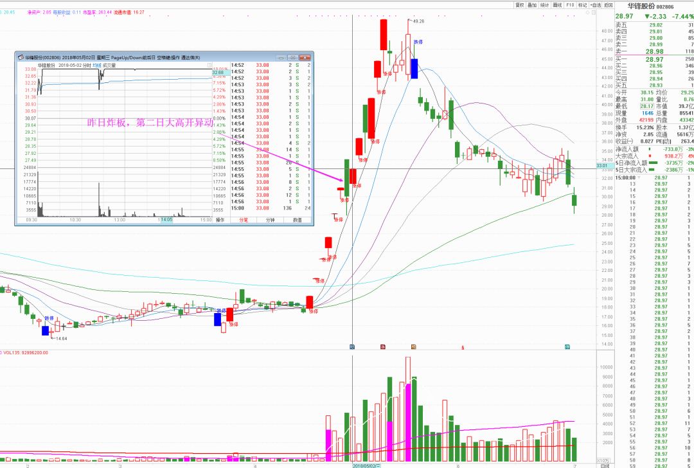Click the popup window title icon
This screenshot has width=694, height=468.
(21, 58)
